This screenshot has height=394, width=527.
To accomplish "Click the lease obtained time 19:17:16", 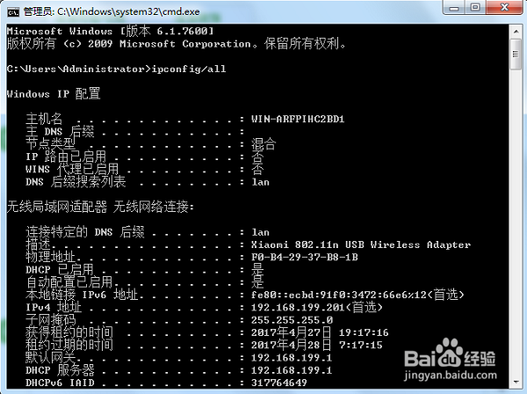I will point(364,332).
